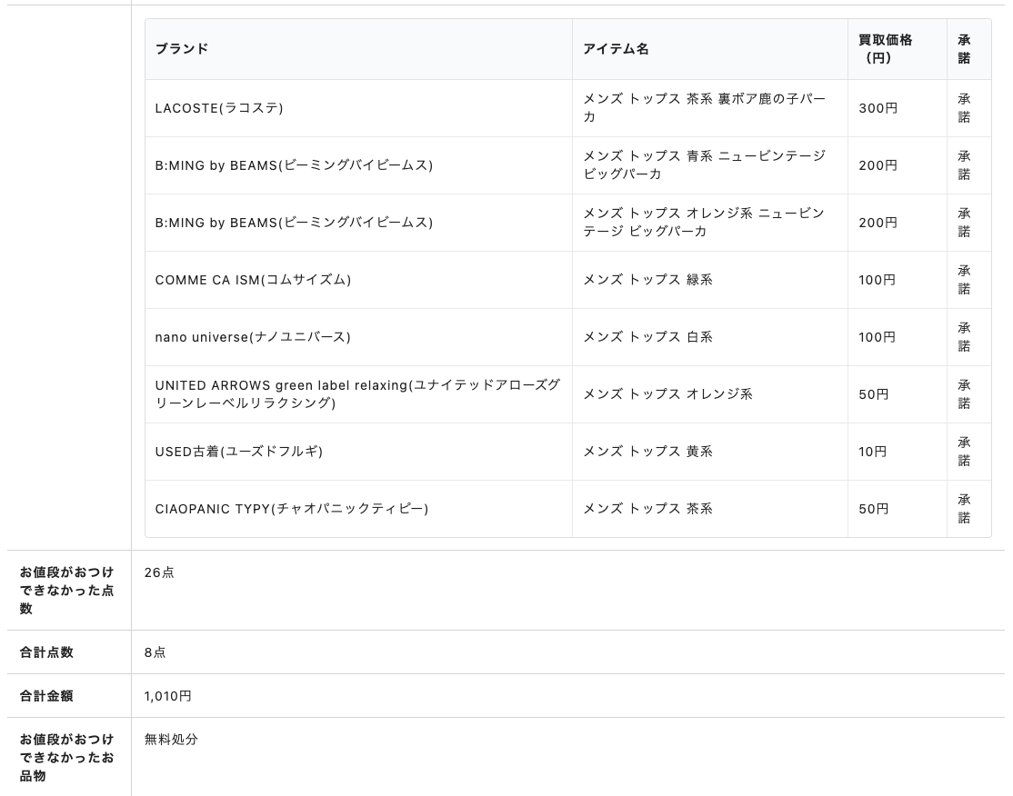Click the 26点 value
Image resolution: width=1013 pixels, height=796 pixels.
pyautogui.click(x=159, y=572)
